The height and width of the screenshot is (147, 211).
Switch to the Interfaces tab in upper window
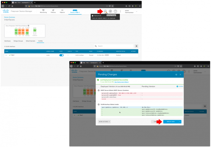coord(7,41)
